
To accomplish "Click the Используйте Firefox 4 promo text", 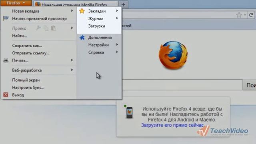I will pyautogui.click(x=182, y=114).
